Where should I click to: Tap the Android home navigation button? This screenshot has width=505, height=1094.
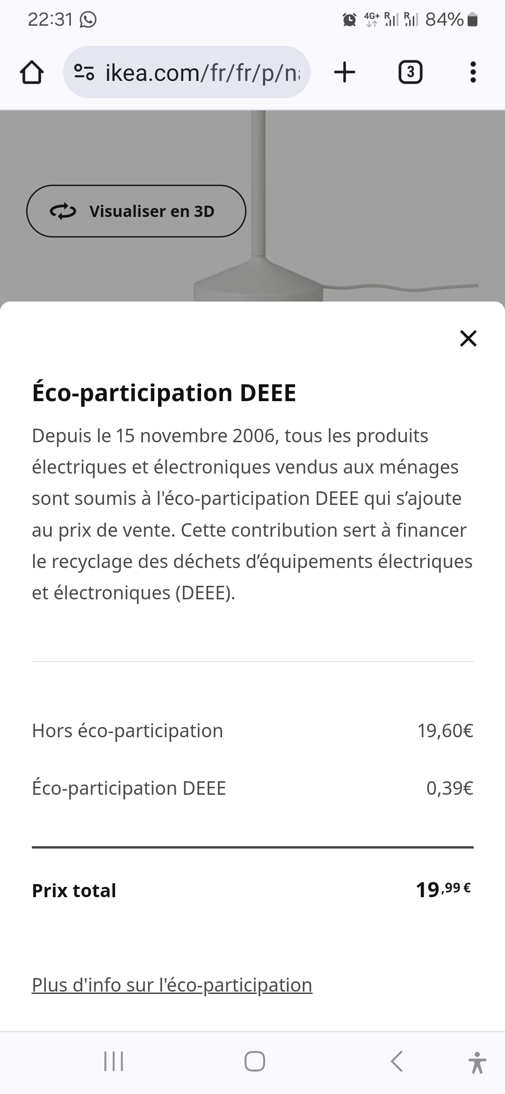tap(254, 1061)
